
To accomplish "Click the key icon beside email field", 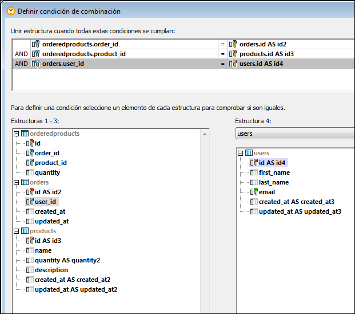I will click(254, 192).
